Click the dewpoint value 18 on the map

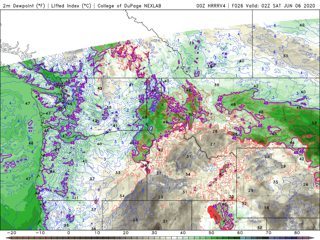(x=266, y=208)
